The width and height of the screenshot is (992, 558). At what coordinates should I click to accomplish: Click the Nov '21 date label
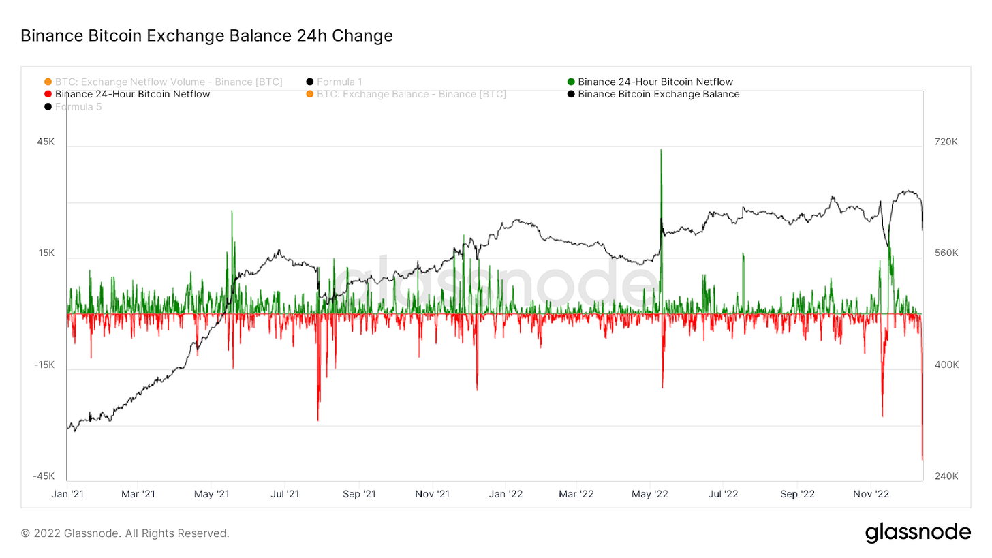pos(433,494)
